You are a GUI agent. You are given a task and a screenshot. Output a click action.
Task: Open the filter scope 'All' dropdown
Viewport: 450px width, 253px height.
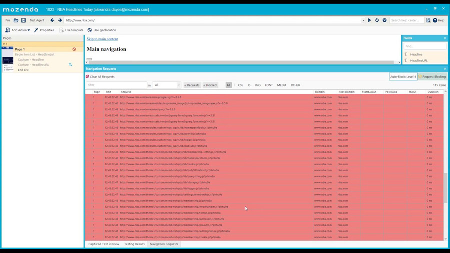166,85
